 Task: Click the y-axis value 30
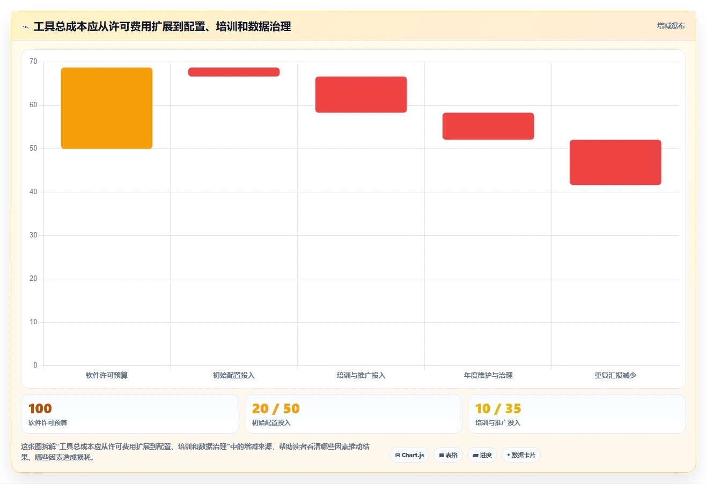pyautogui.click(x=33, y=235)
